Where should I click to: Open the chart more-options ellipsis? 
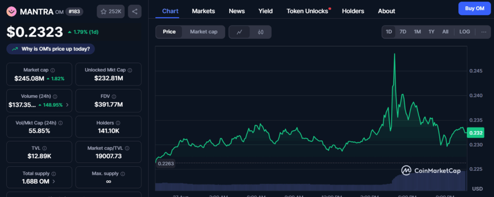(483, 32)
